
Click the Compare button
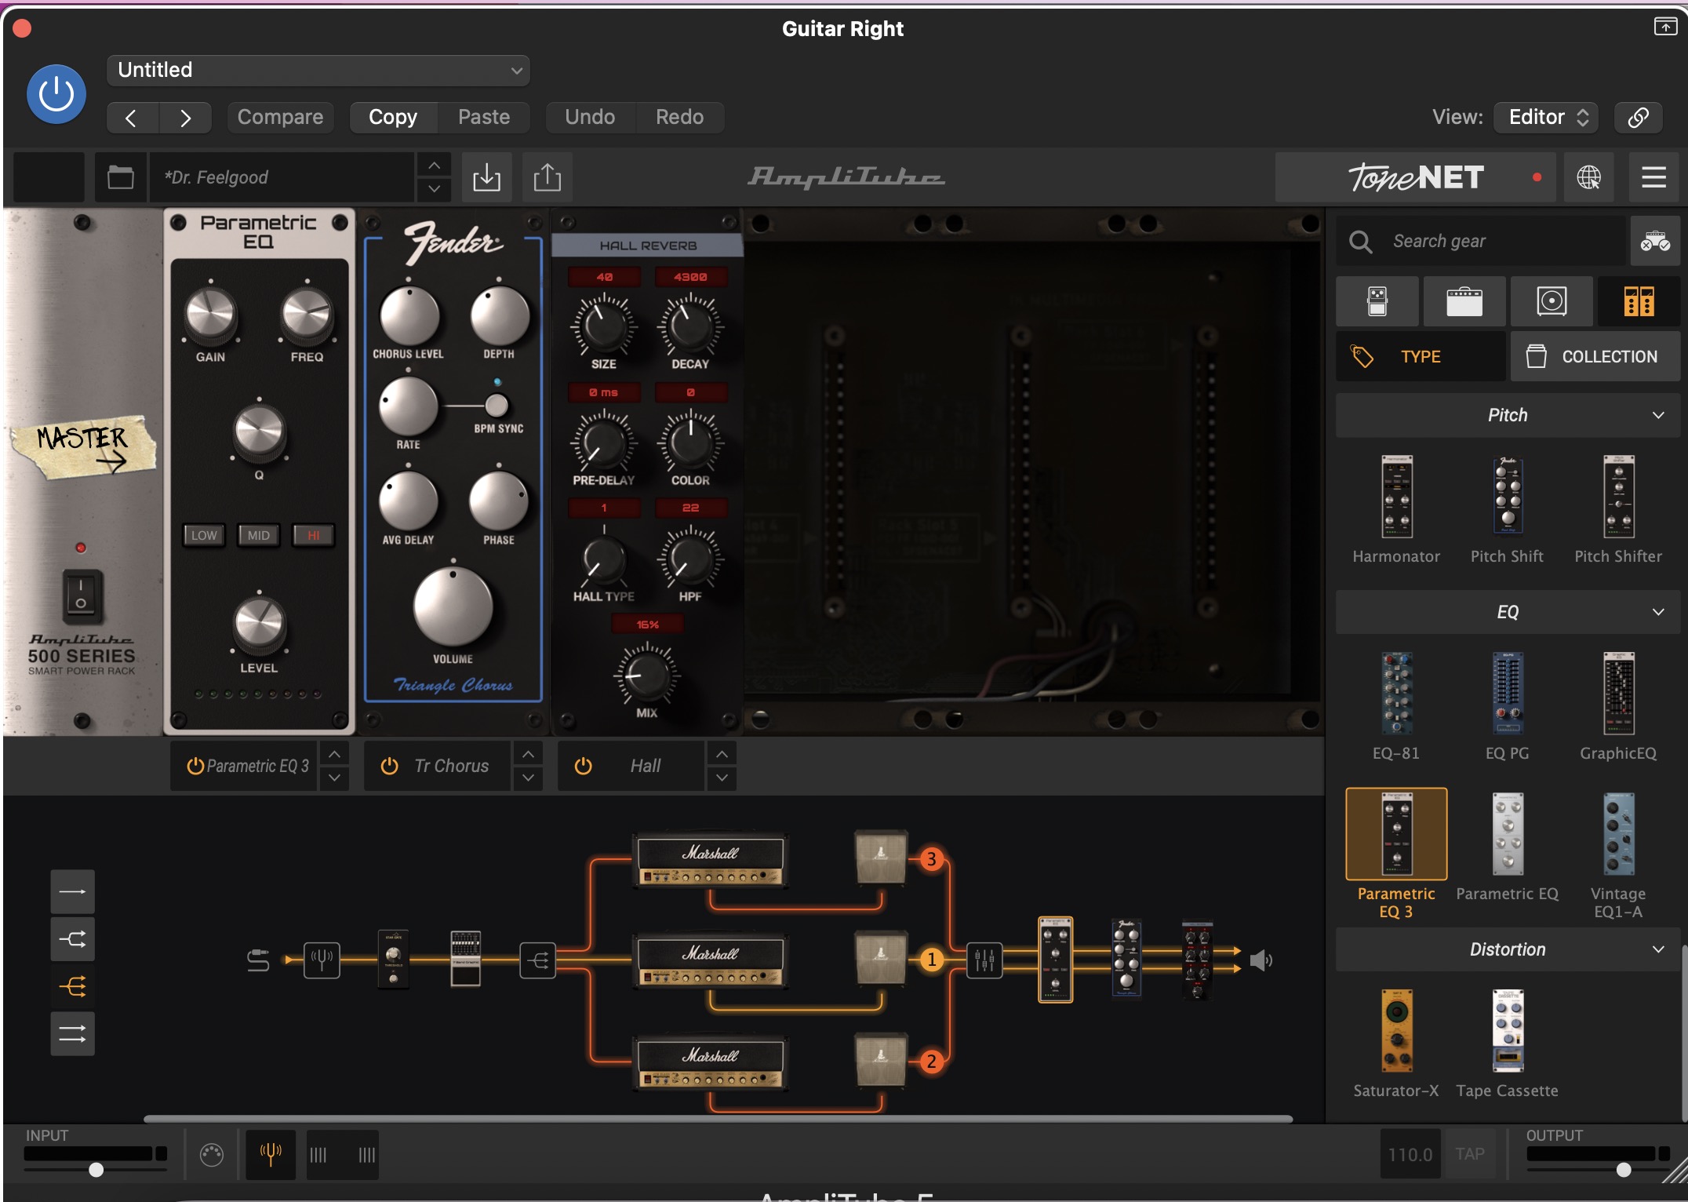tap(280, 117)
